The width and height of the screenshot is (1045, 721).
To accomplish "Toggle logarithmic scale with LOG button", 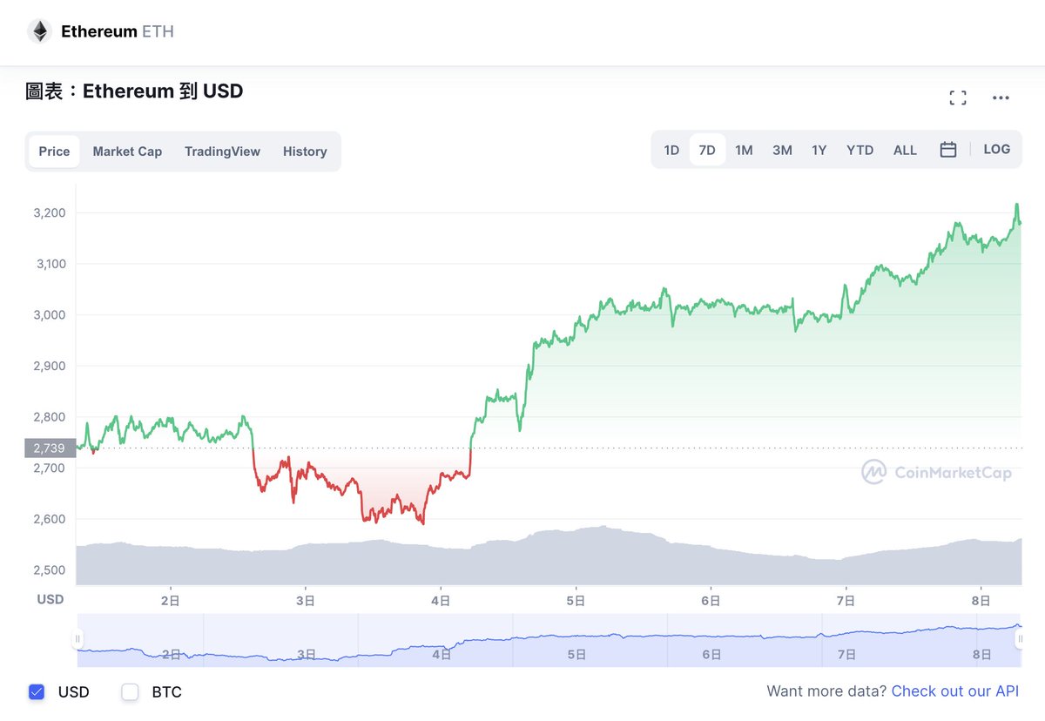I will [996, 149].
